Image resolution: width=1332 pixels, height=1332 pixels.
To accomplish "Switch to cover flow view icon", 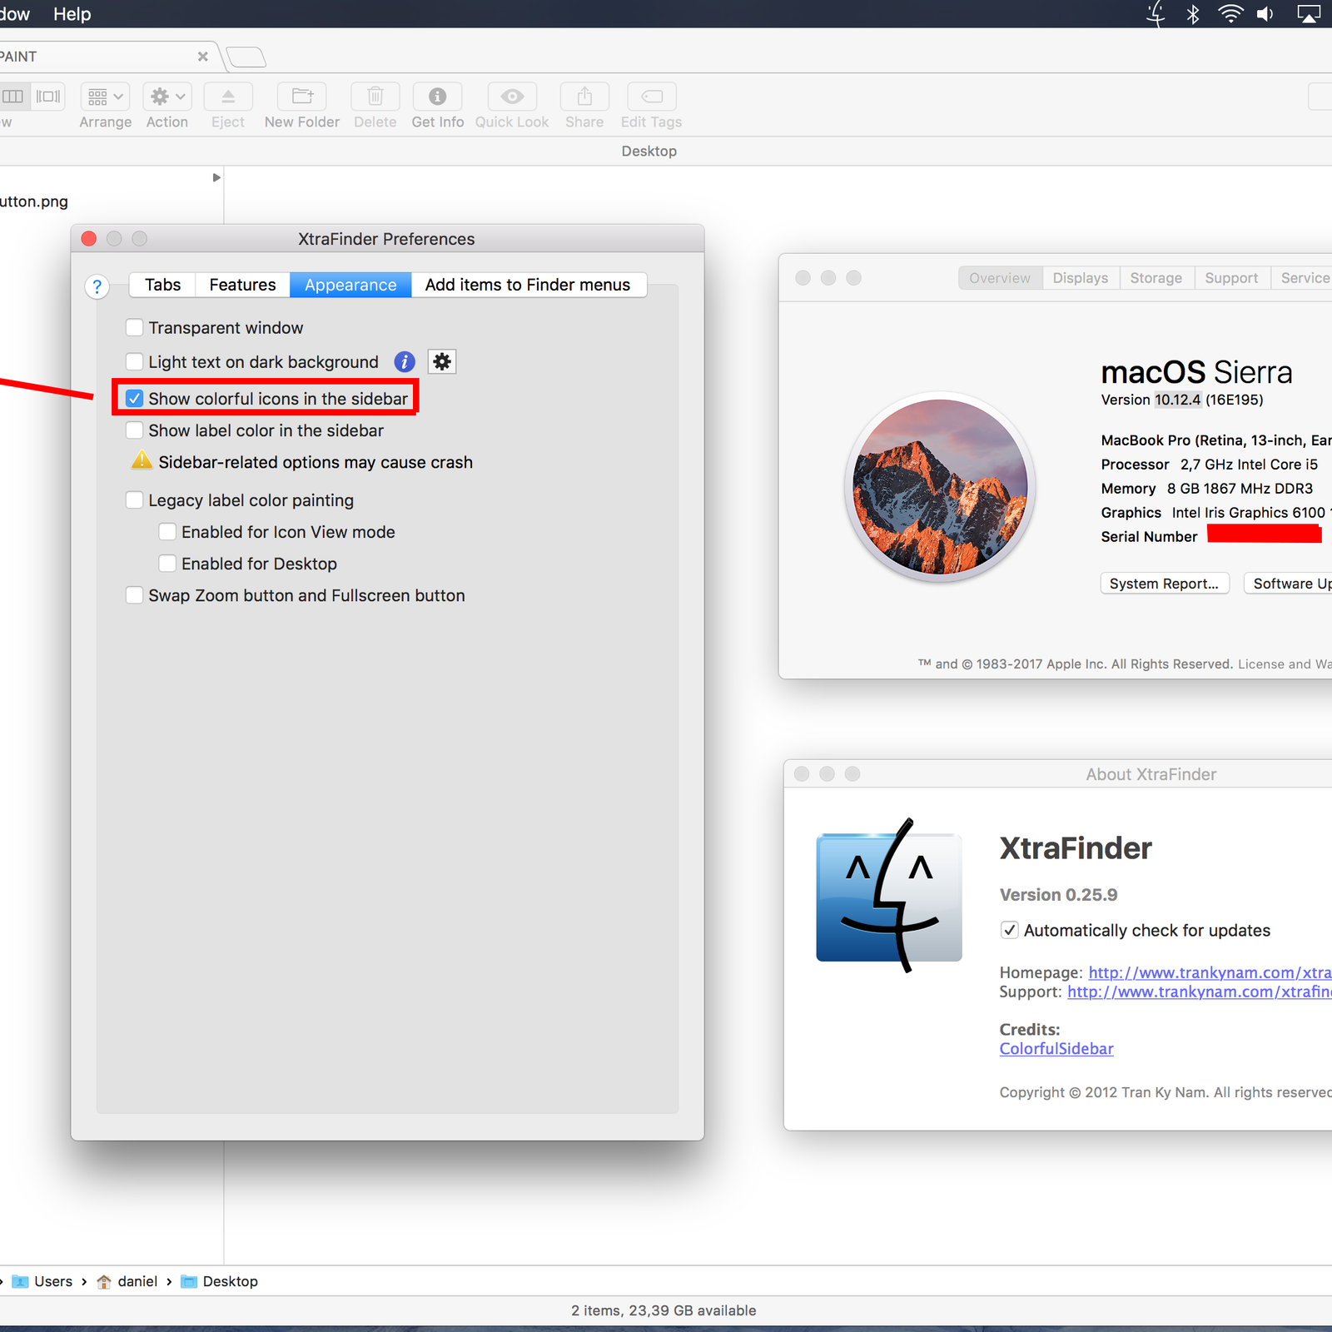I will coord(48,97).
